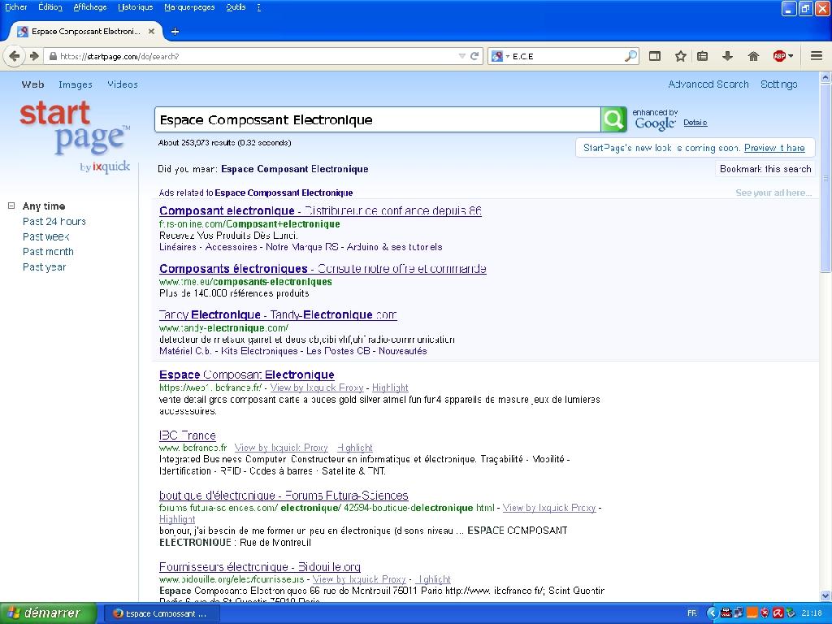Filter results to Past month
This screenshot has width=832, height=624.
(48, 252)
